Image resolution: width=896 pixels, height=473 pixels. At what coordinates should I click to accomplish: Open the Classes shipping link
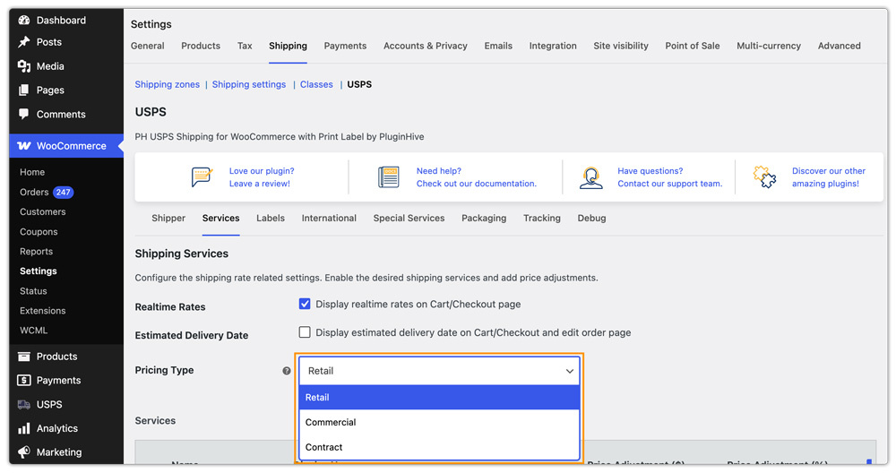316,84
